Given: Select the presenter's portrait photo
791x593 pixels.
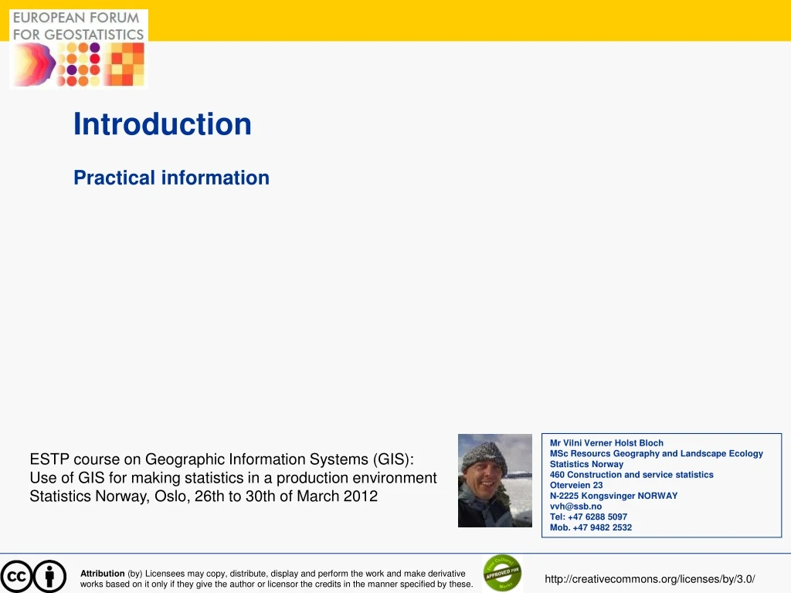Looking at the screenshot, I should point(494,480).
